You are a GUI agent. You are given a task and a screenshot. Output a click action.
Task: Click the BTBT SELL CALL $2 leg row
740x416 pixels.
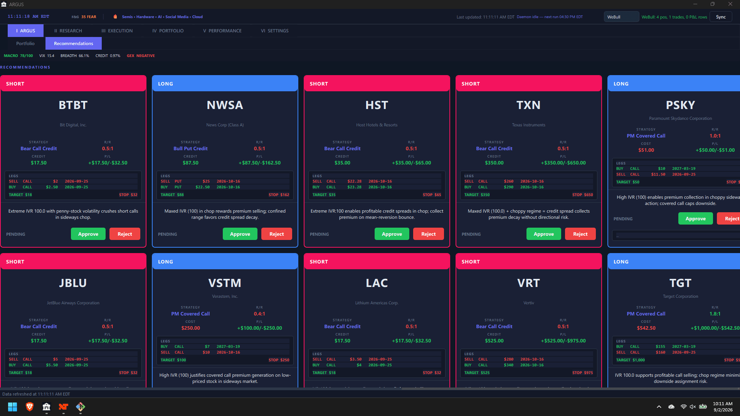click(73, 181)
